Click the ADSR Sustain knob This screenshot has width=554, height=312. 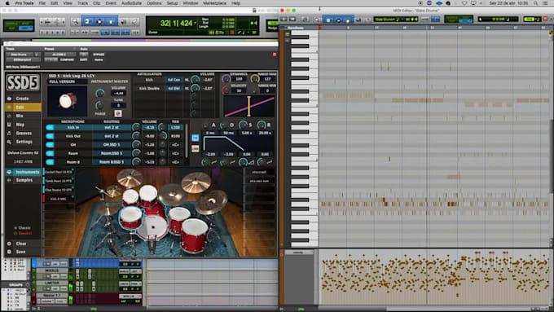243,125
